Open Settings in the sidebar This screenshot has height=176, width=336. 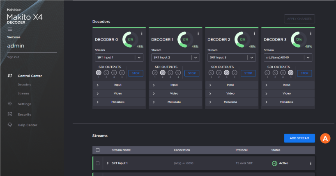pyautogui.click(x=24, y=104)
